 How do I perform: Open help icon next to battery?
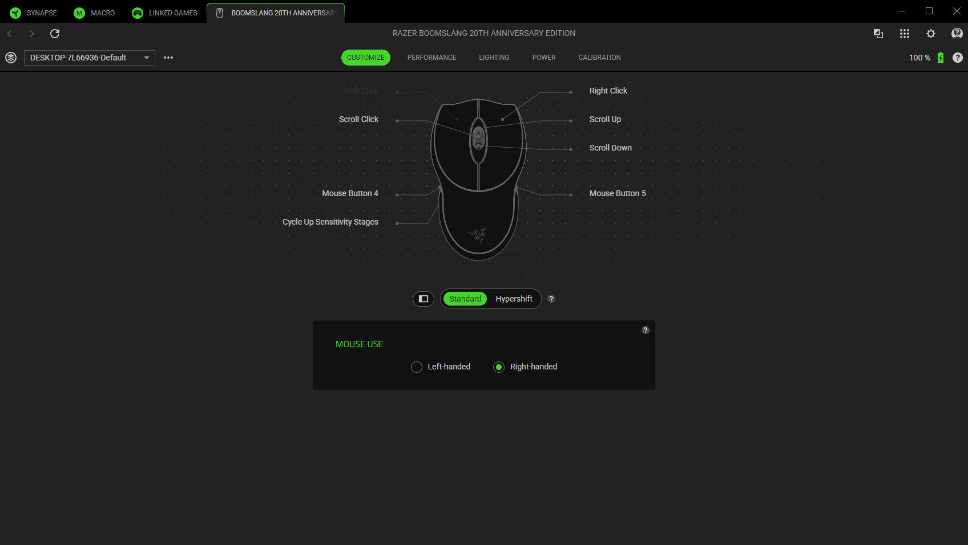(x=958, y=58)
